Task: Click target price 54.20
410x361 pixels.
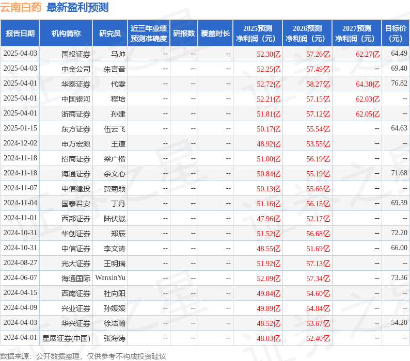Action: point(399,323)
